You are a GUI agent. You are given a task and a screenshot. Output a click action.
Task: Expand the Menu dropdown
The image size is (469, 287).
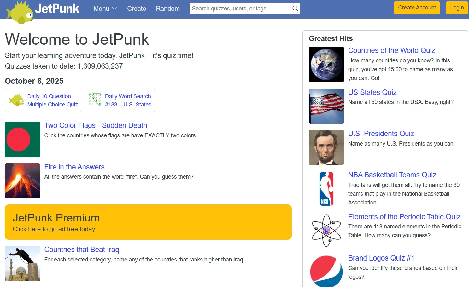pyautogui.click(x=105, y=9)
